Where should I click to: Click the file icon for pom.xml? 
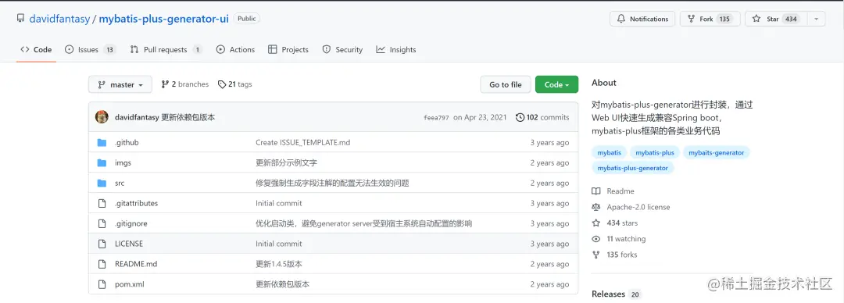[102, 284]
